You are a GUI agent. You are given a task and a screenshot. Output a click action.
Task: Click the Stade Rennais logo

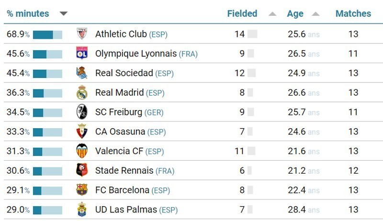(82, 170)
